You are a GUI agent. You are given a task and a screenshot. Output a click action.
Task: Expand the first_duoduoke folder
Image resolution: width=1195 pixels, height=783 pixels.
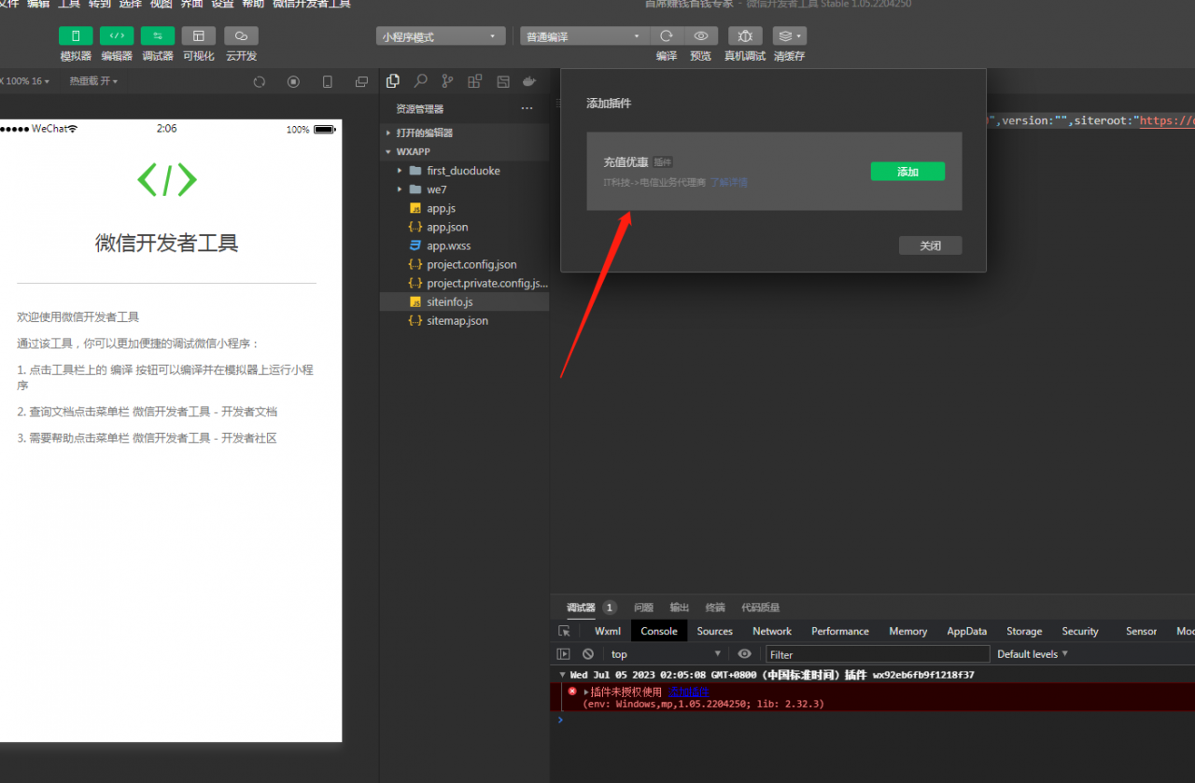[464, 171]
